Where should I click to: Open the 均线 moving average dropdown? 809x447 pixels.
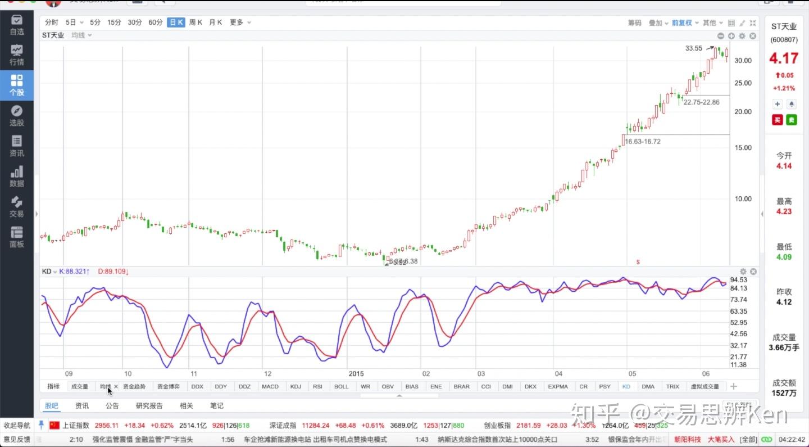pos(81,35)
